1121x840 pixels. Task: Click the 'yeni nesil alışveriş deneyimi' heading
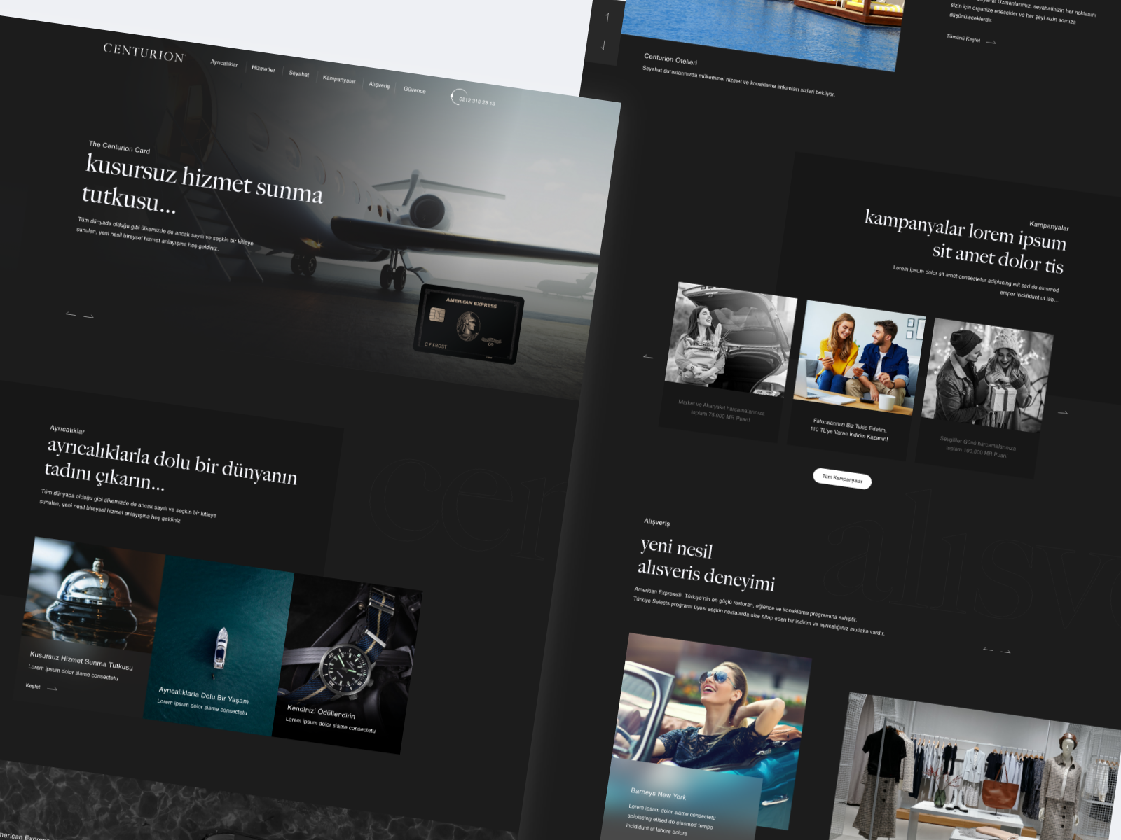click(x=706, y=564)
